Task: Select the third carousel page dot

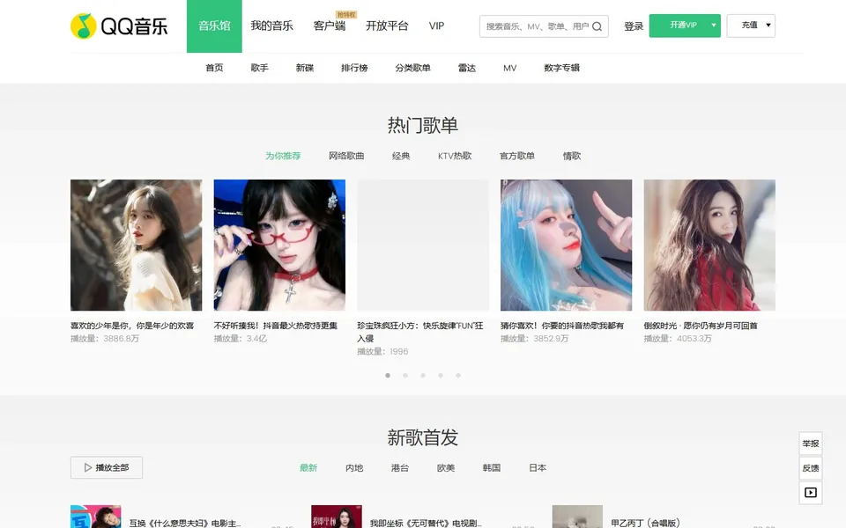Action: pyautogui.click(x=423, y=376)
